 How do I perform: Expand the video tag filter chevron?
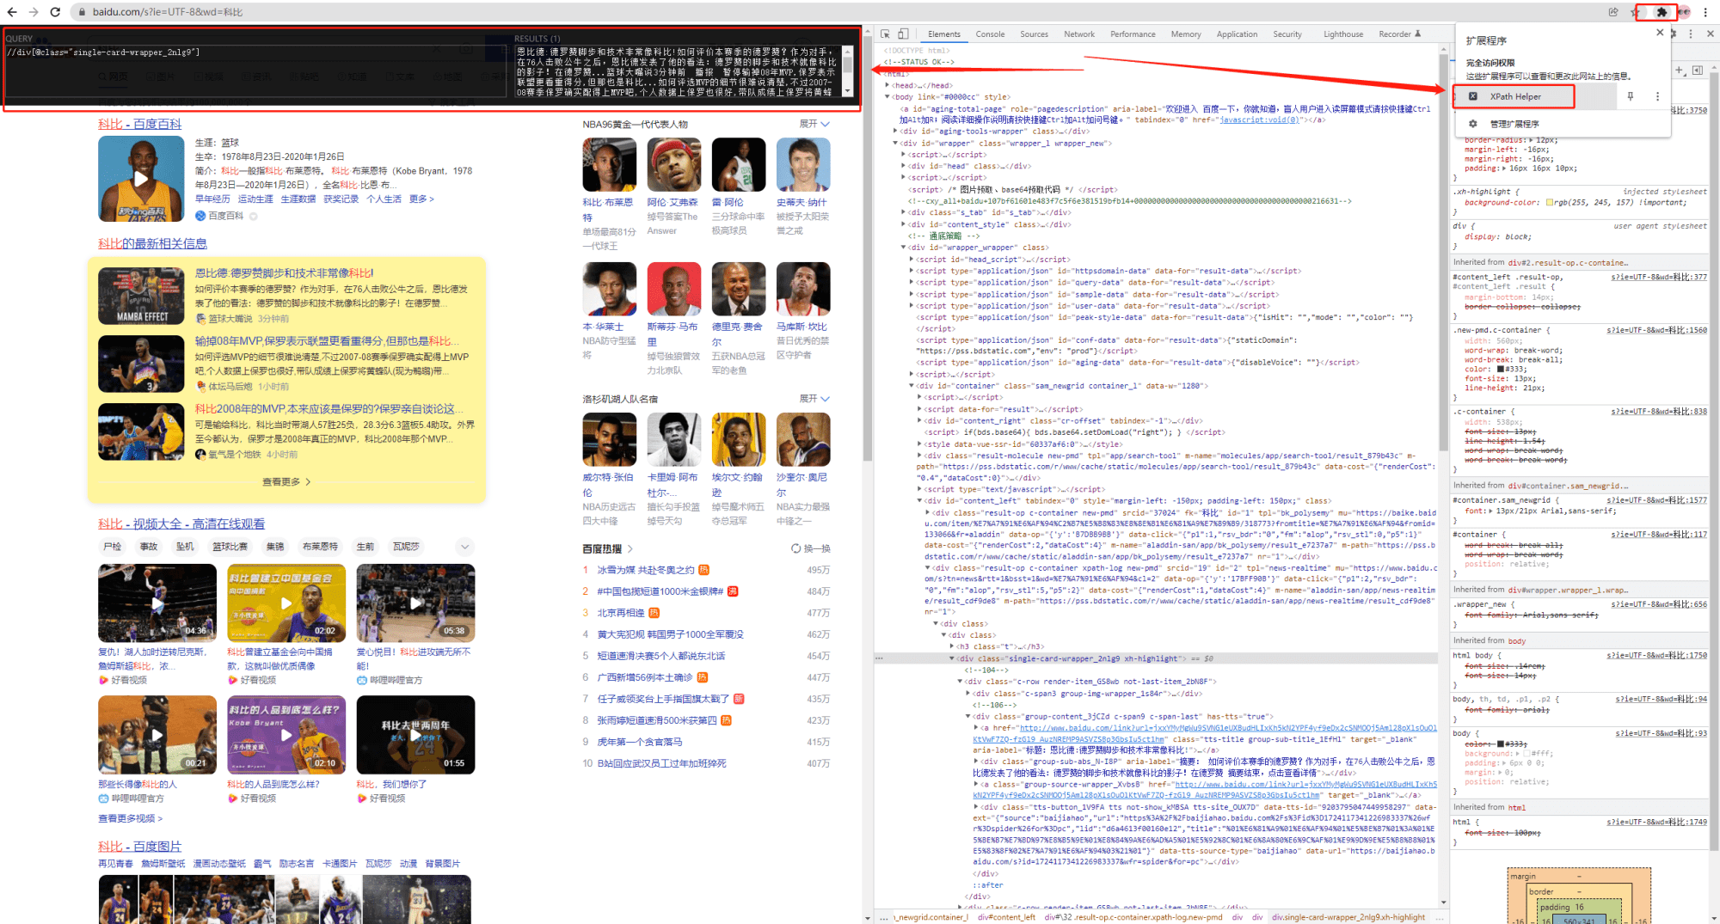coord(464,547)
